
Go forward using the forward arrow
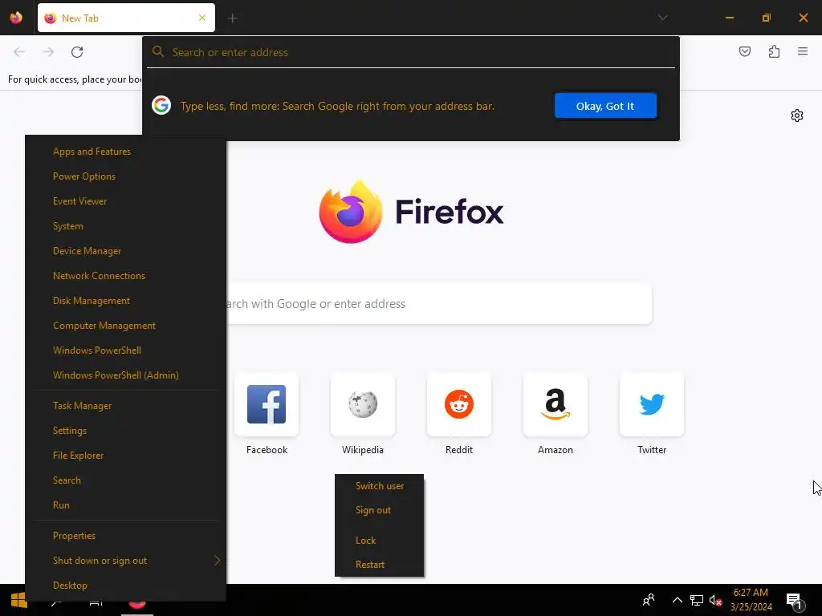(48, 52)
